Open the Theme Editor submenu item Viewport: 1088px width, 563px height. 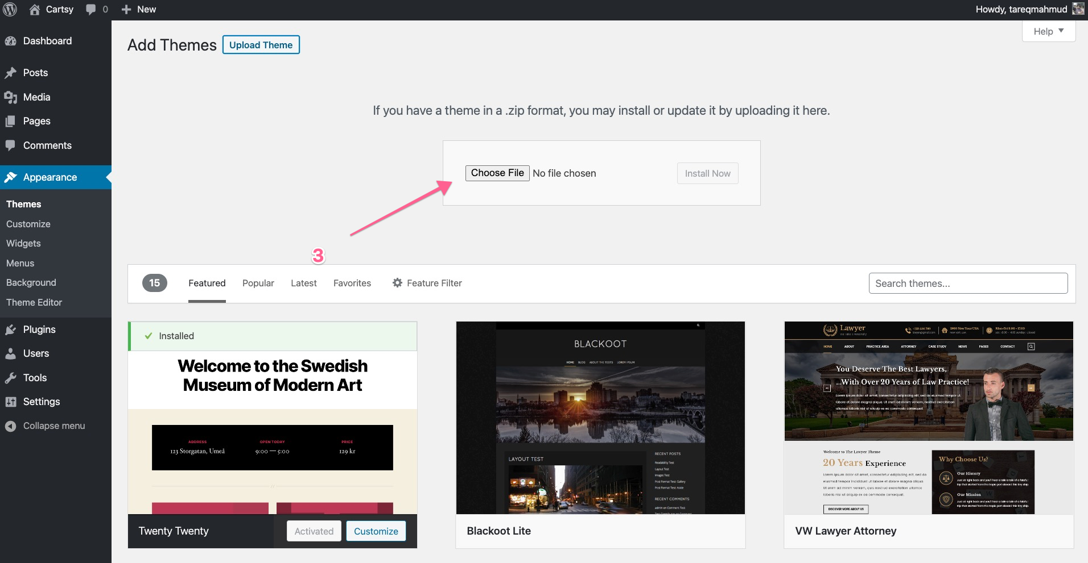34,302
